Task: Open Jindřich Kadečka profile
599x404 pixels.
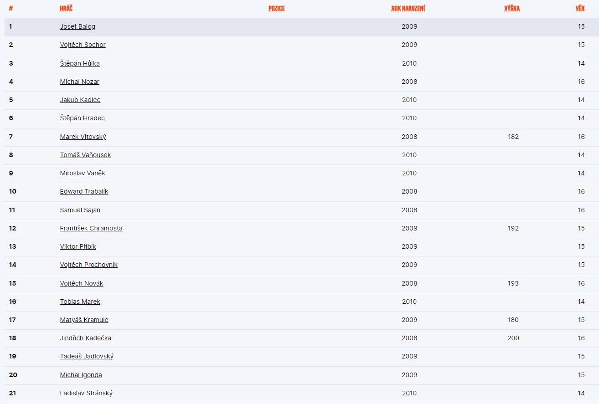Action: pos(85,338)
